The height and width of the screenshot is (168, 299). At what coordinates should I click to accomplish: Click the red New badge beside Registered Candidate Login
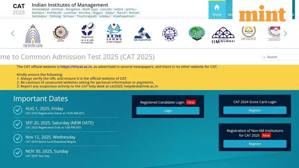[191, 102]
